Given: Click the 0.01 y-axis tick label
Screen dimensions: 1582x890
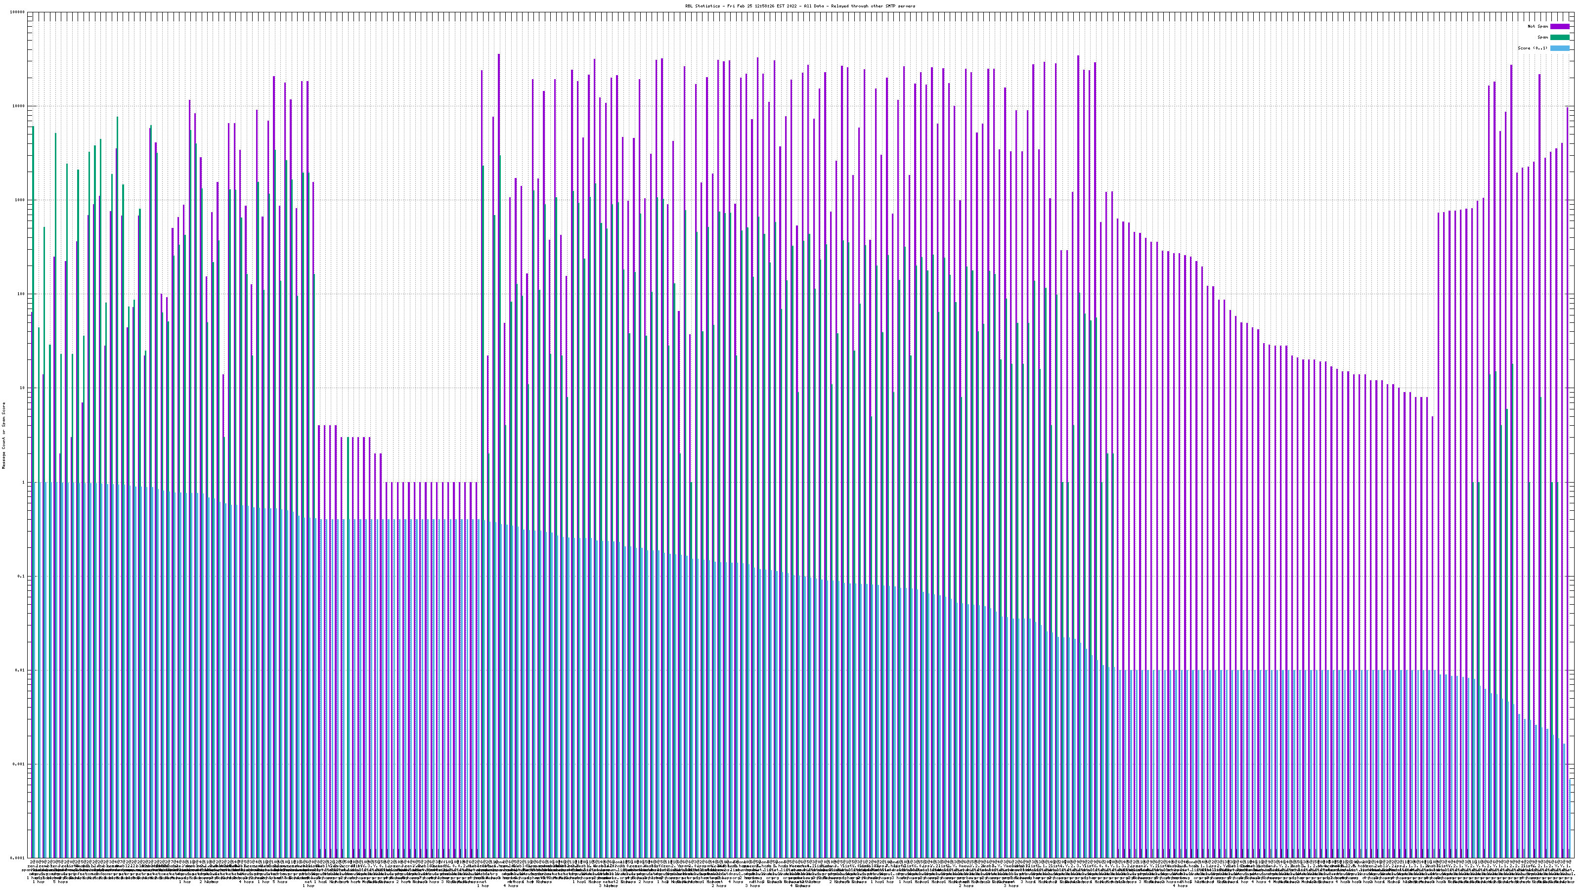Looking at the screenshot, I should click(x=20, y=670).
